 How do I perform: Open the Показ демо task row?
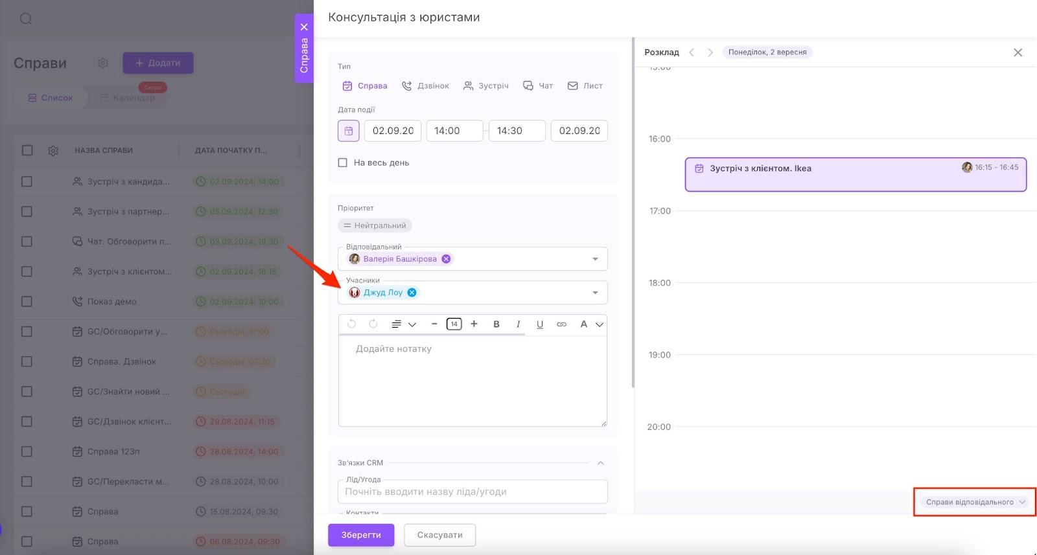coord(112,301)
